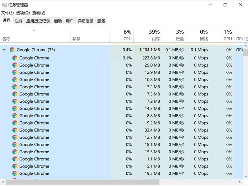The height and width of the screenshot is (186, 248).
Task: Click the sort arrow above the 名称 column
Action: pyautogui.click(x=34, y=31)
